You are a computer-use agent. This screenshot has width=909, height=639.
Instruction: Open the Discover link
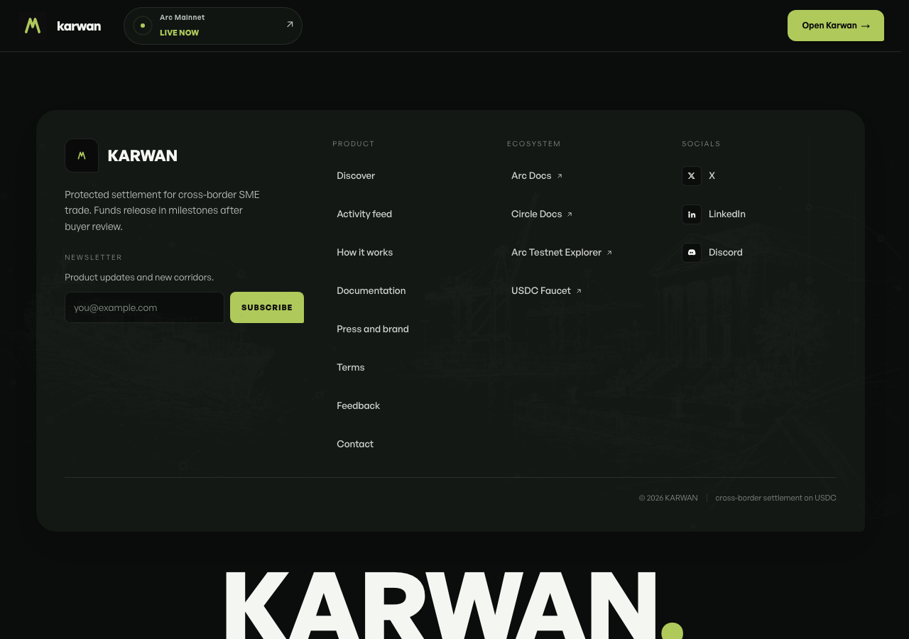tap(356, 176)
